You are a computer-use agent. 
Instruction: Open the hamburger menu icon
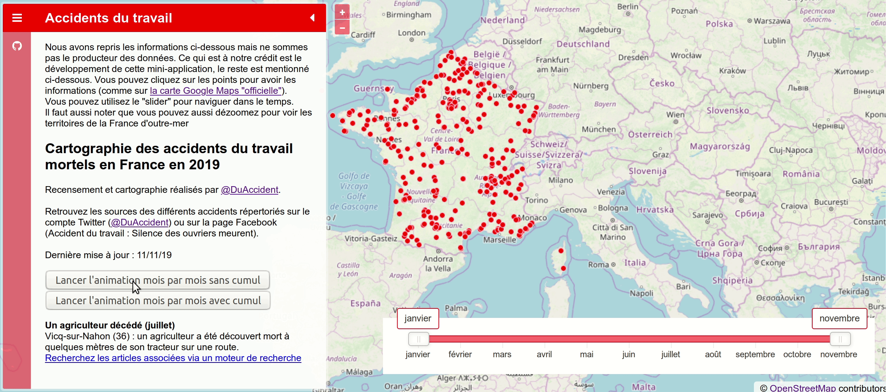pyautogui.click(x=17, y=18)
